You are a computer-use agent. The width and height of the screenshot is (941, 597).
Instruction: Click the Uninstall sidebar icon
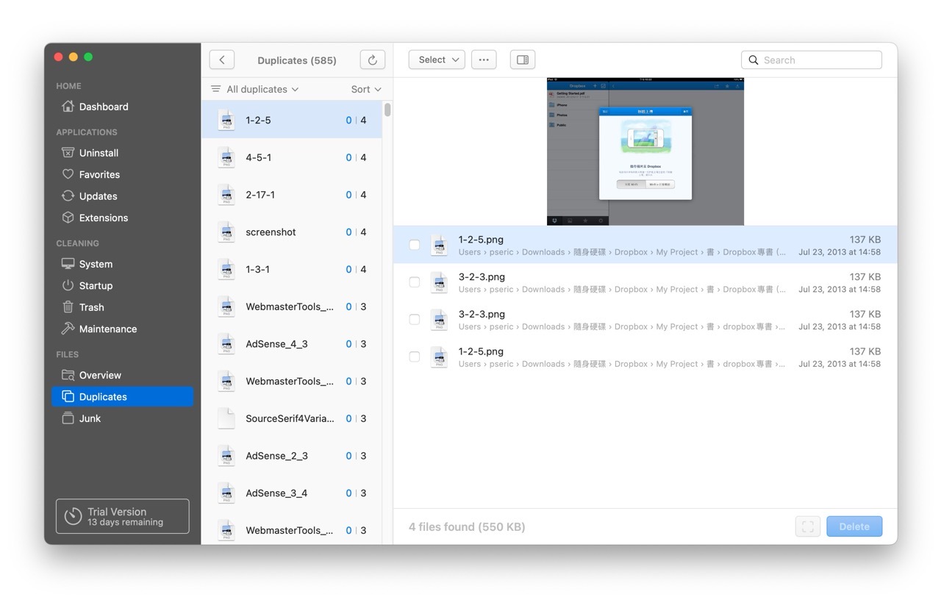(68, 153)
